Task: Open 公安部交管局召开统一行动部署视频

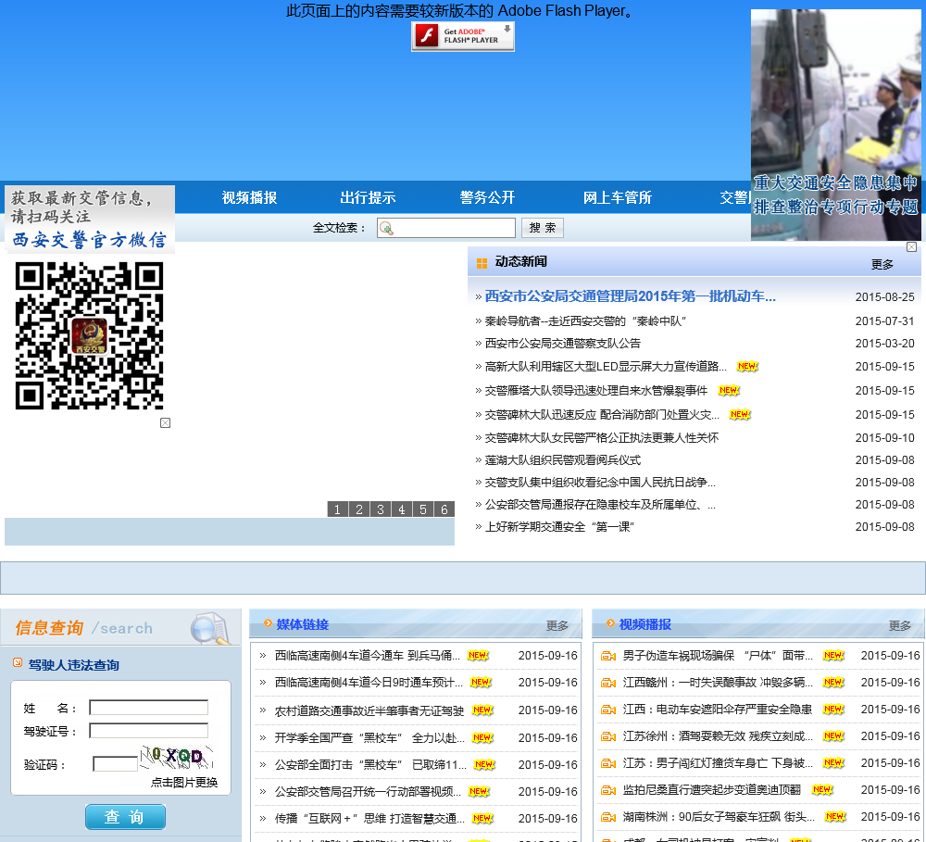Action: (x=368, y=792)
